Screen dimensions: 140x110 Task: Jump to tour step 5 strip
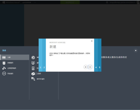99,55
